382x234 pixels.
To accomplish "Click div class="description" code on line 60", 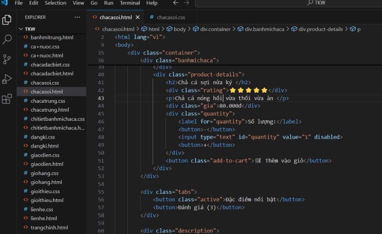I will tap(180, 231).
